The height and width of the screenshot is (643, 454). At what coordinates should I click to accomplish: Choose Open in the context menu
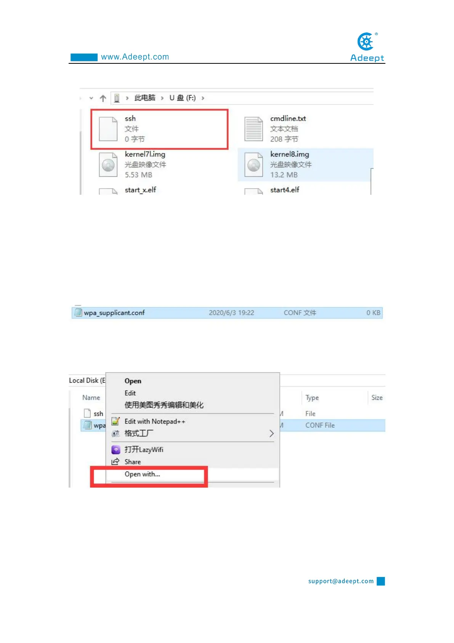tap(133, 381)
